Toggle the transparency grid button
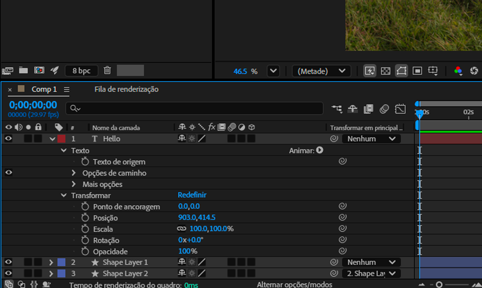 click(x=385, y=71)
